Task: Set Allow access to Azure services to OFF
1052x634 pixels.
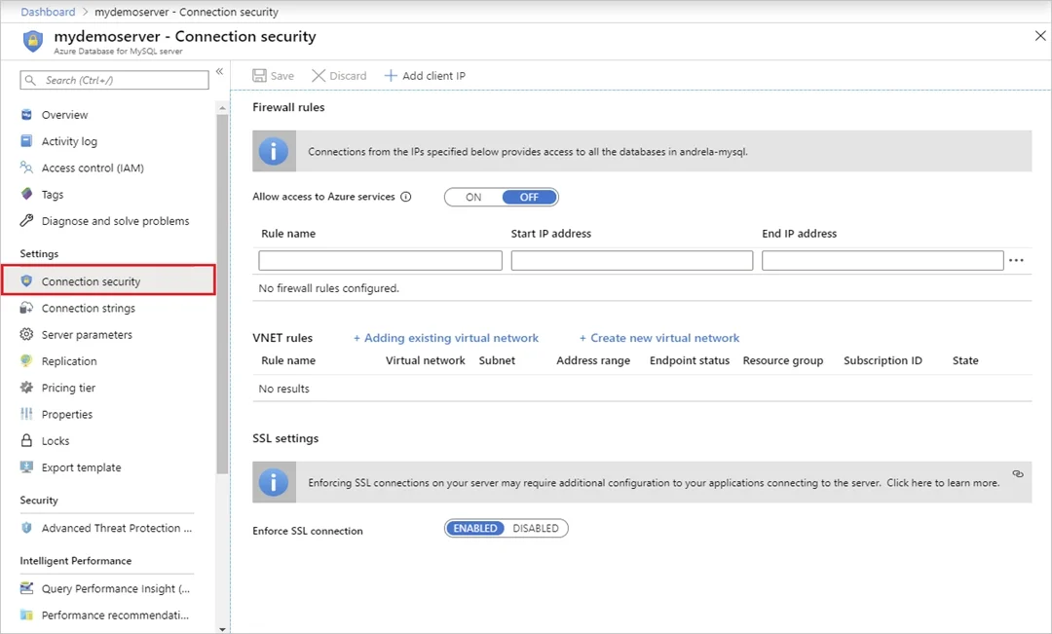Action: click(529, 198)
